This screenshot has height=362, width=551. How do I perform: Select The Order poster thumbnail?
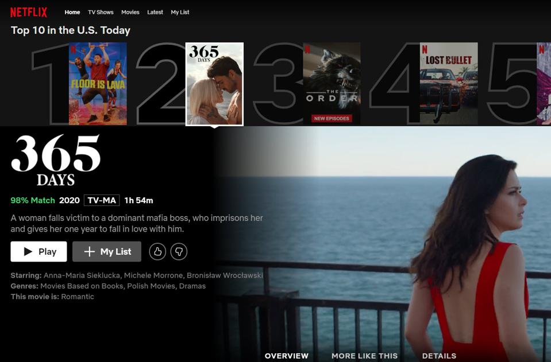pos(332,84)
